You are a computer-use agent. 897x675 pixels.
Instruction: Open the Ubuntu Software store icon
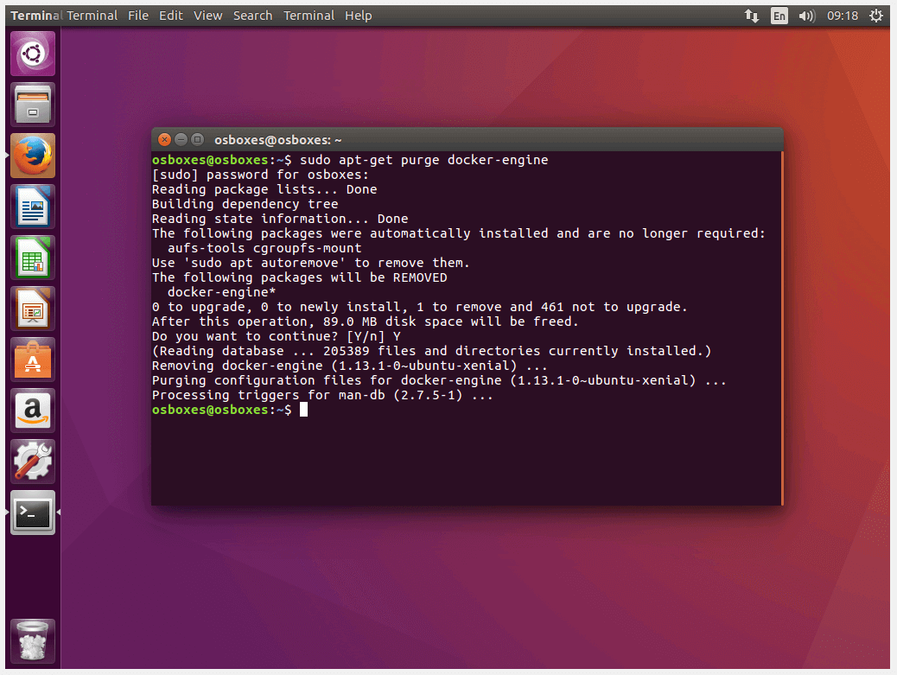pyautogui.click(x=33, y=360)
